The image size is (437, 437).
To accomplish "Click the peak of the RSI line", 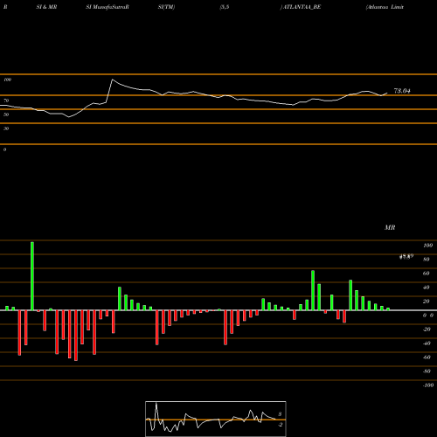I will click(x=113, y=80).
